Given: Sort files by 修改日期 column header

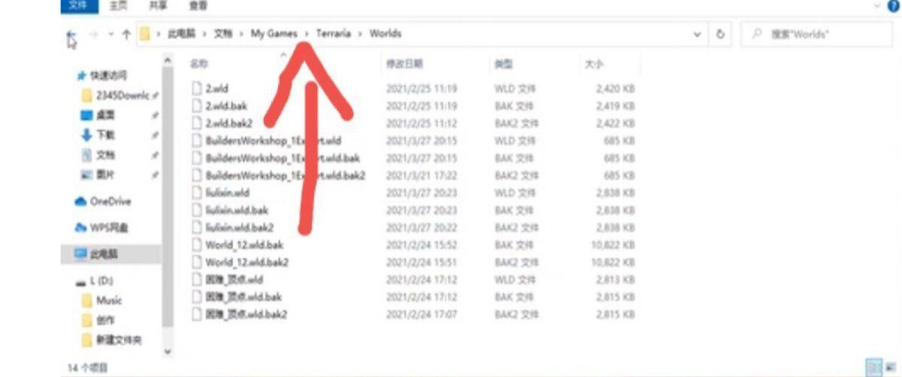Looking at the screenshot, I should click(x=404, y=63).
